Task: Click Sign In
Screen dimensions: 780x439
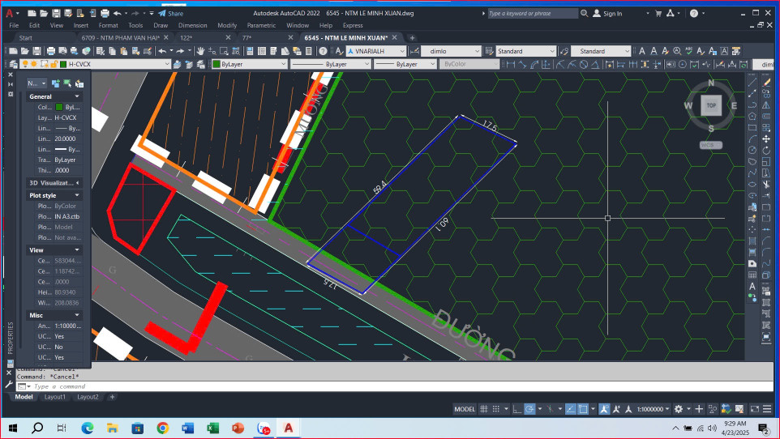Action: pos(612,14)
